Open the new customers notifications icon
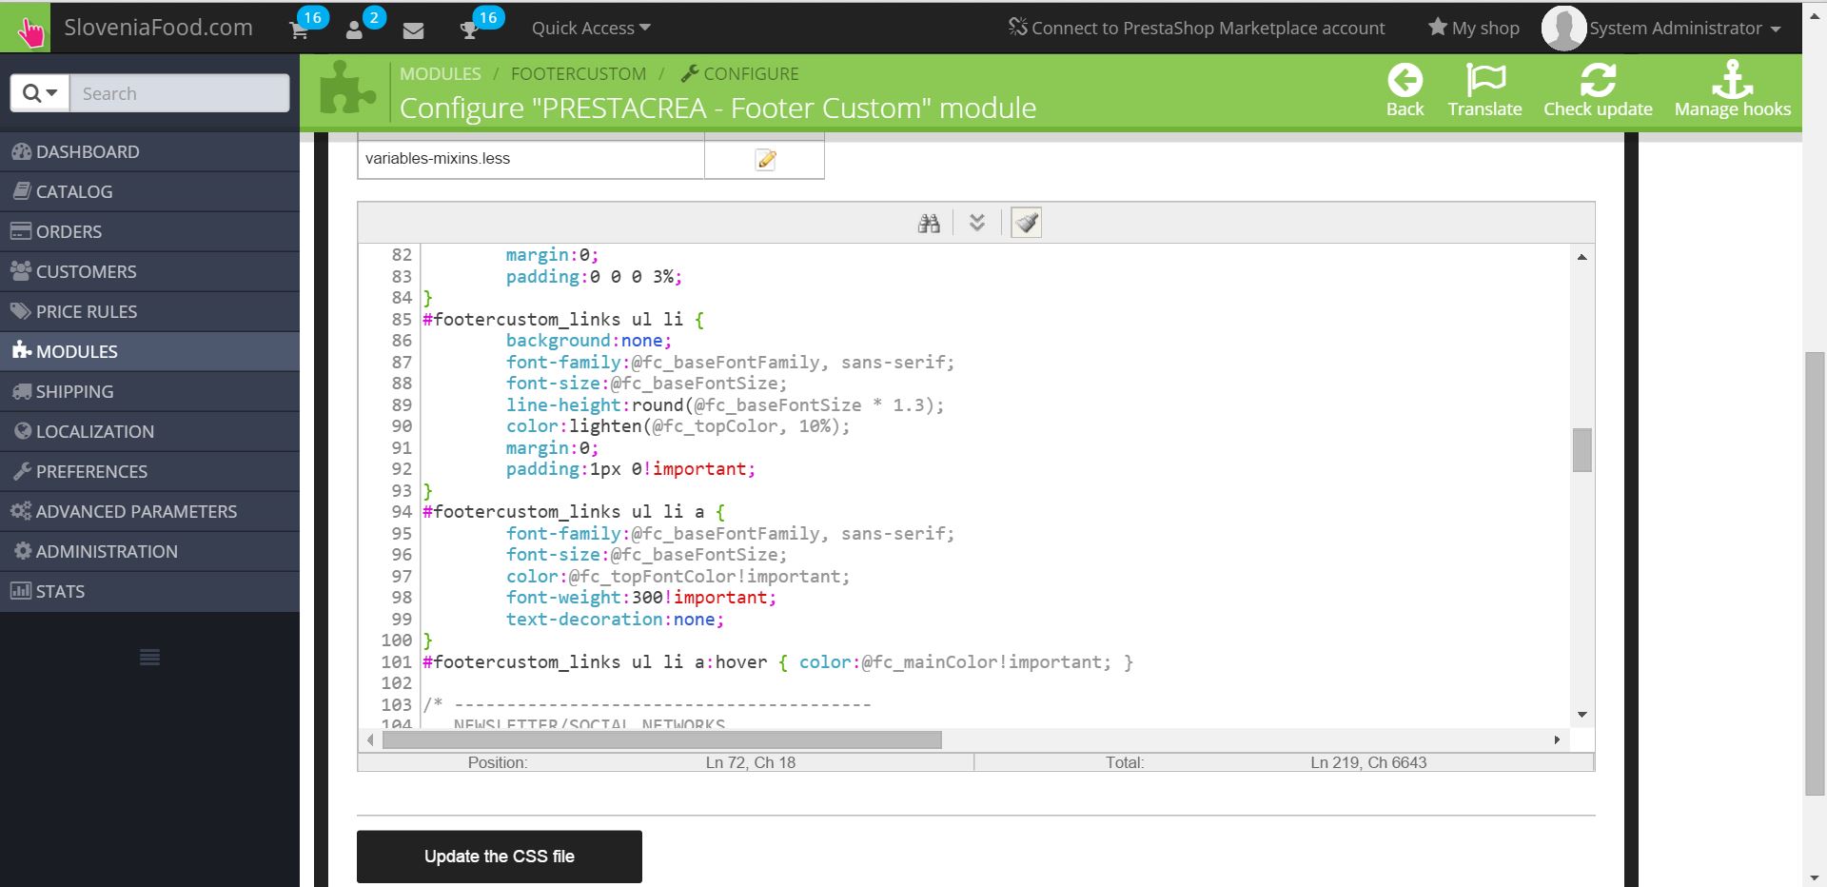The height and width of the screenshot is (887, 1827). tap(354, 30)
